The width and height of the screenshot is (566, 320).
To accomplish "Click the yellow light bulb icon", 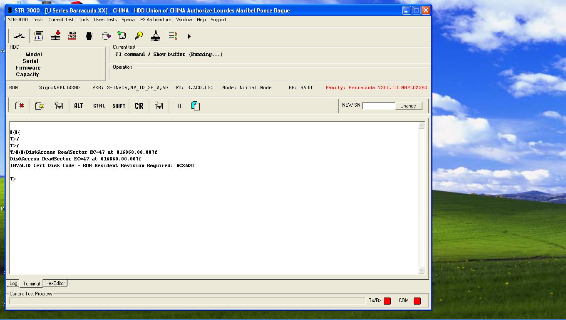I will (x=139, y=36).
